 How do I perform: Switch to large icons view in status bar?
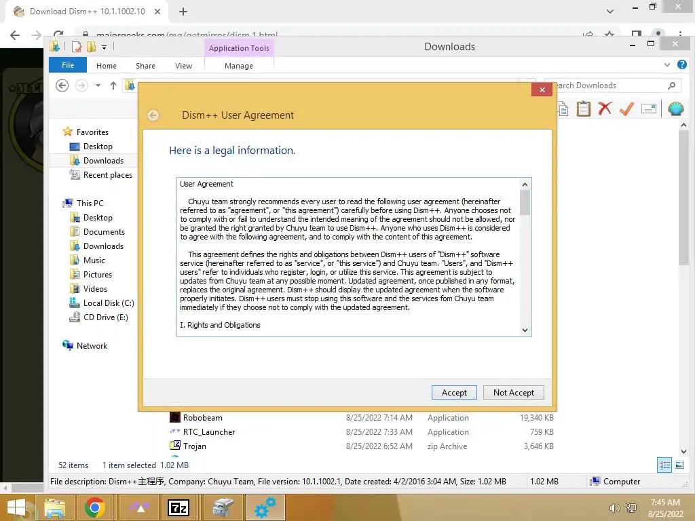pyautogui.click(x=679, y=465)
